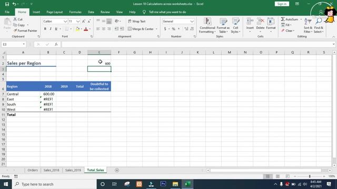Switch to the Insert ribbon tab
Viewport: 337px width, 189px height.
point(36,12)
